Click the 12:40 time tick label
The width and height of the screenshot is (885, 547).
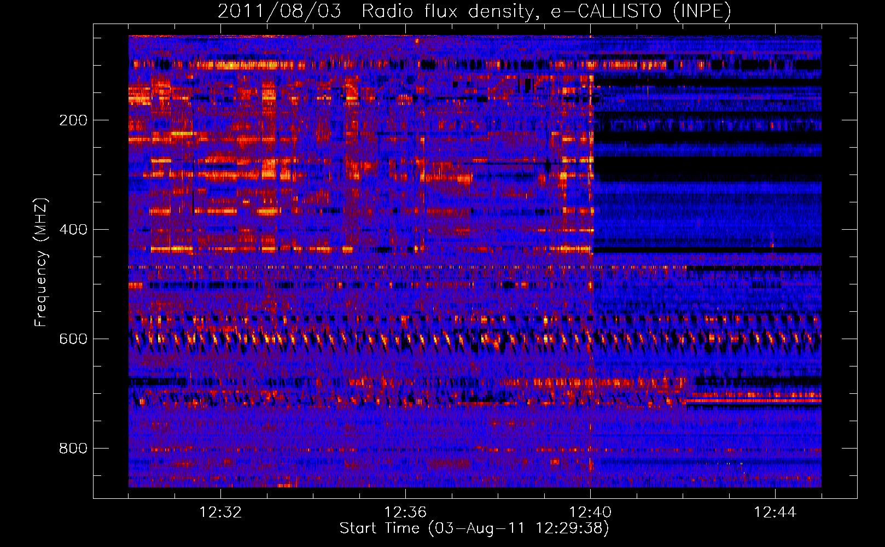[x=590, y=513]
